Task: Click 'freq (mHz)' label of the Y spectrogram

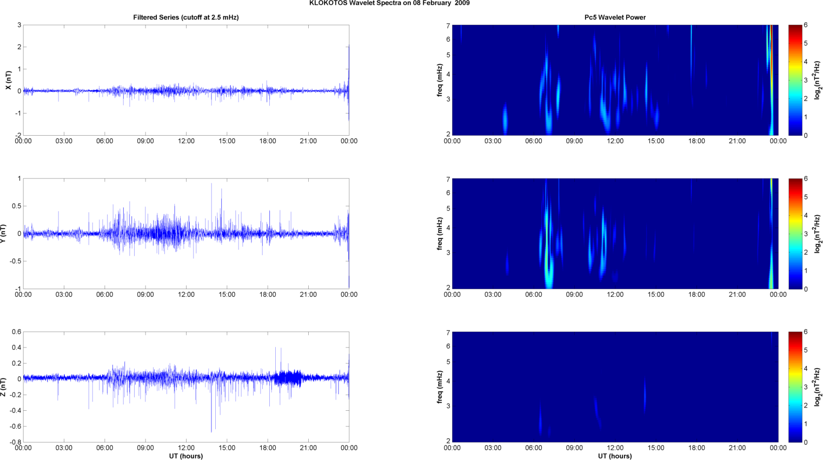Action: (440, 234)
